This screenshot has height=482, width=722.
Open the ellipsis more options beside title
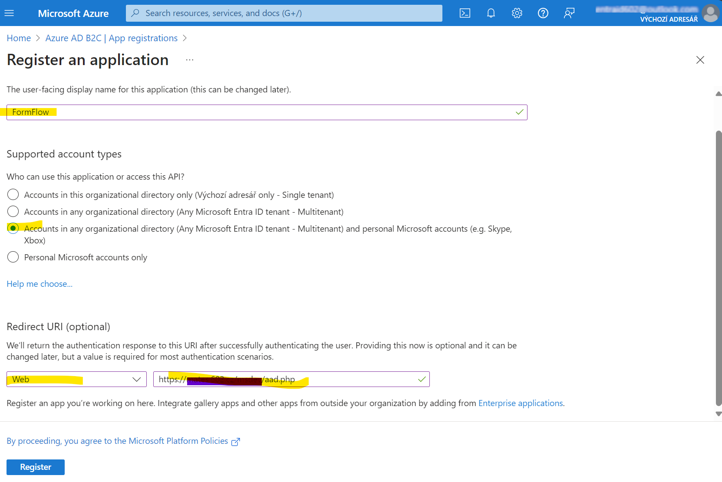(190, 60)
